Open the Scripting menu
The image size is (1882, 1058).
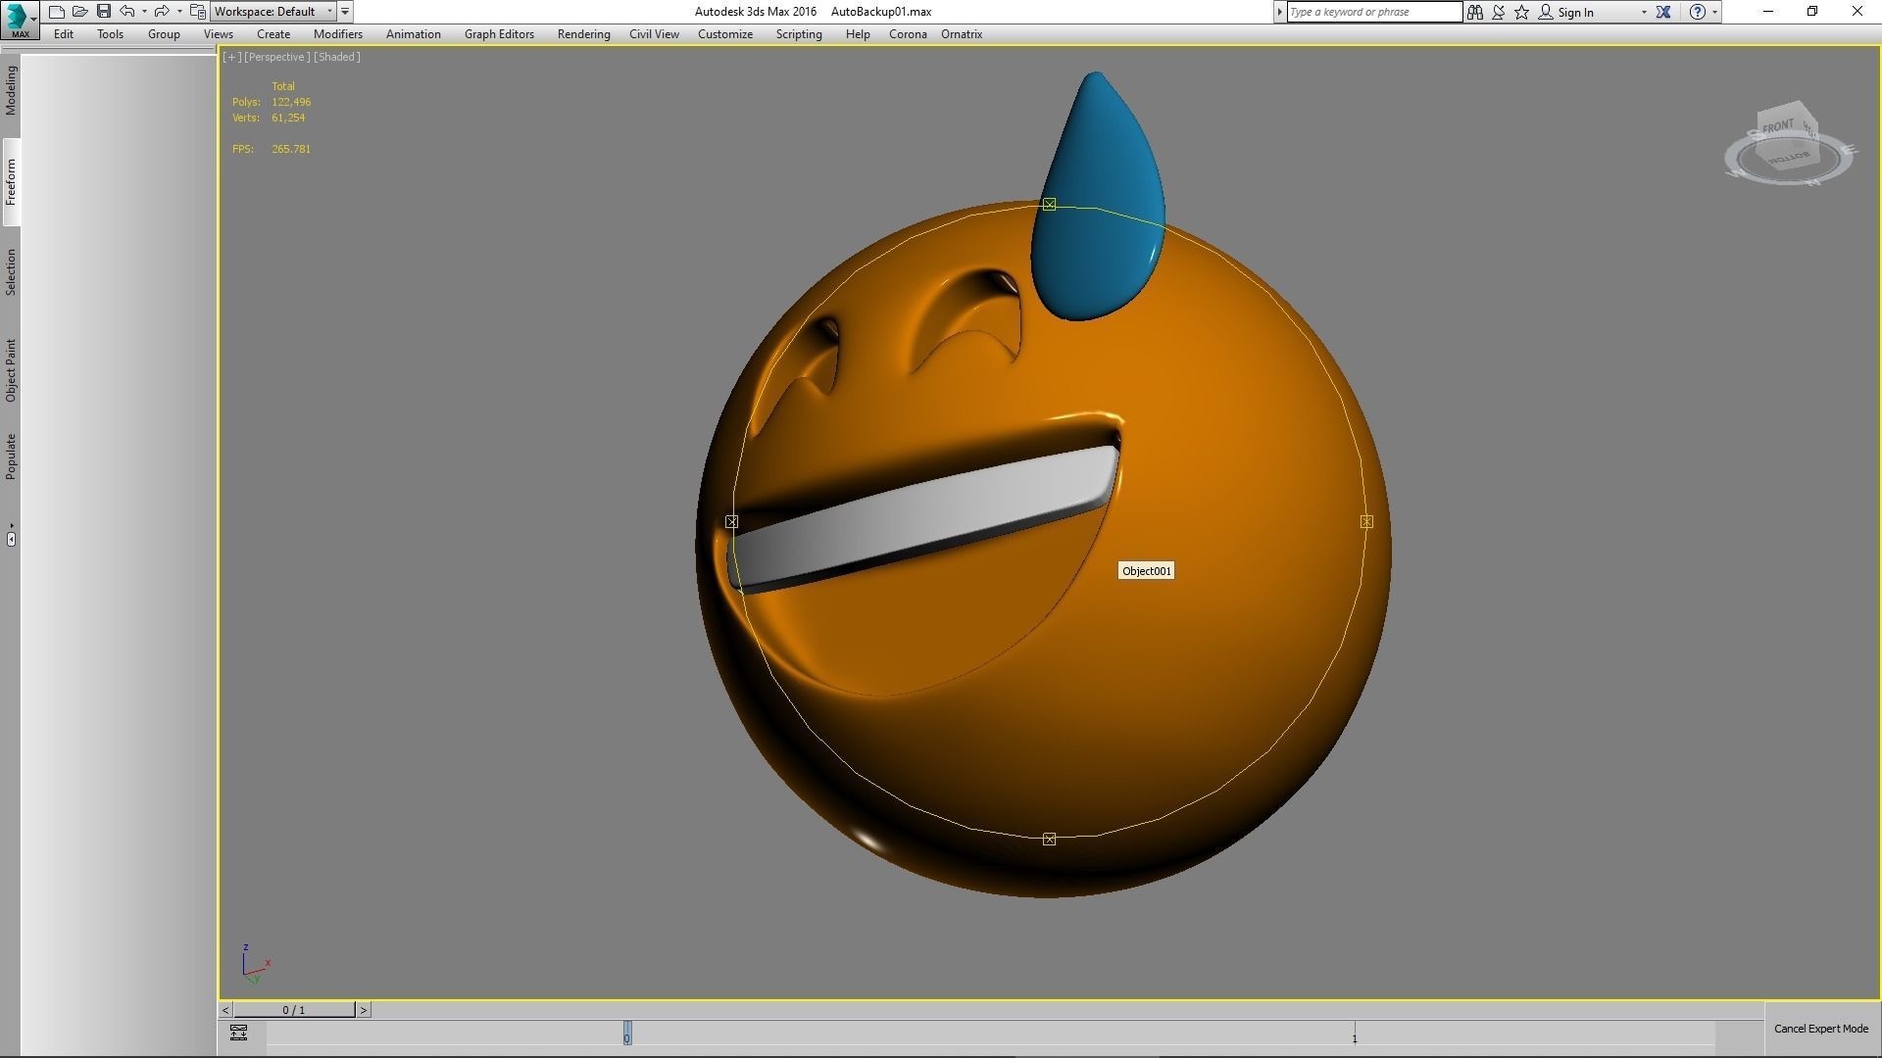click(x=799, y=34)
